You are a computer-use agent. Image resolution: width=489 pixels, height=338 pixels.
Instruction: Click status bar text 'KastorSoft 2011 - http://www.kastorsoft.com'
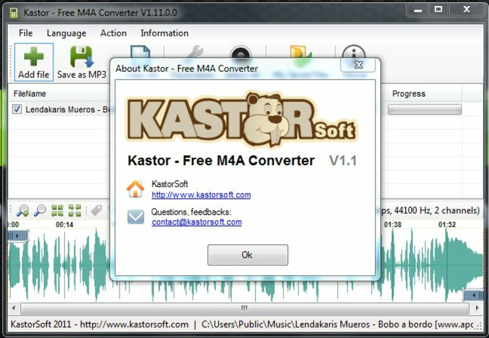click(99, 324)
